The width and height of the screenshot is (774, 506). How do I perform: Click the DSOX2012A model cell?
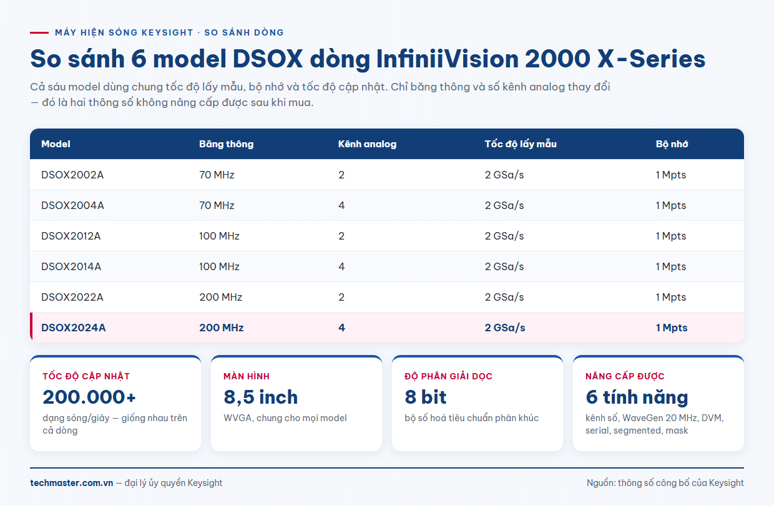(71, 236)
